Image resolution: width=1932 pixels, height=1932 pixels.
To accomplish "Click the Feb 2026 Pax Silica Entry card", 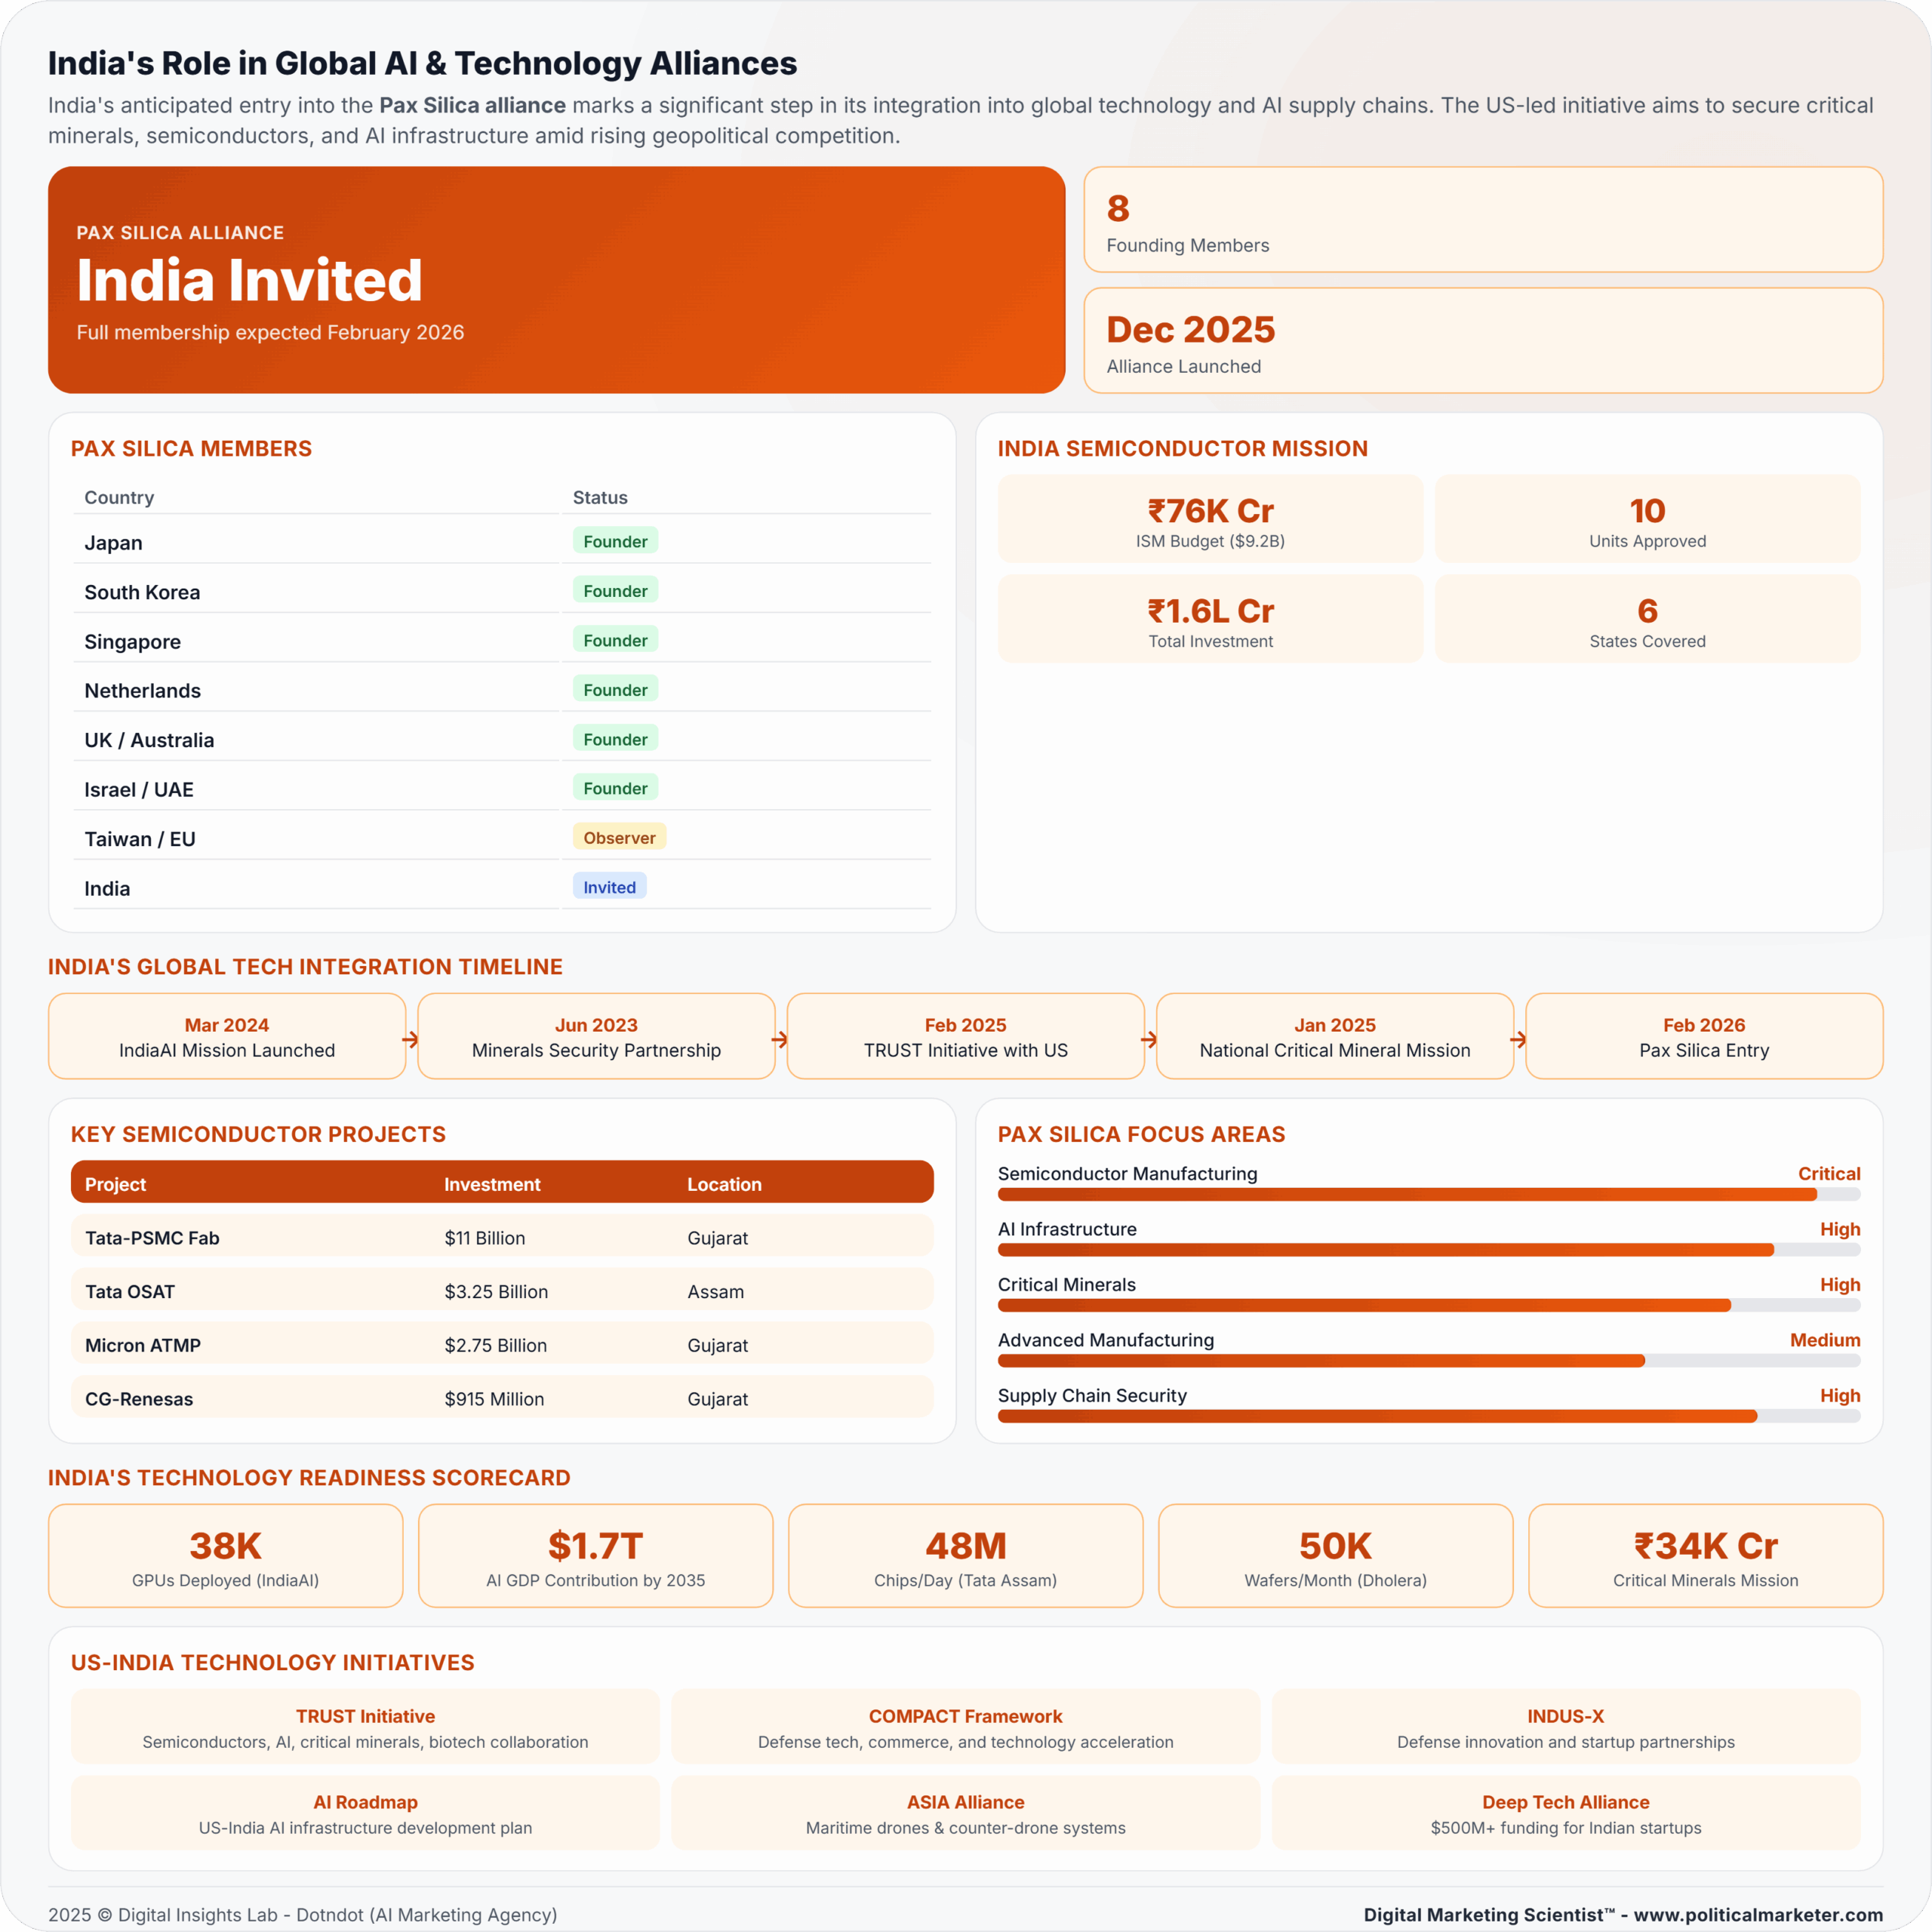I will 1703,1036.
